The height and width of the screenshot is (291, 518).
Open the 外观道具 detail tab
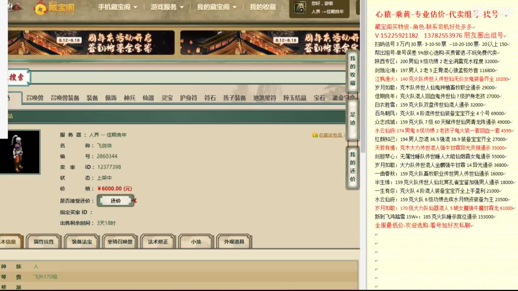[x=234, y=242]
